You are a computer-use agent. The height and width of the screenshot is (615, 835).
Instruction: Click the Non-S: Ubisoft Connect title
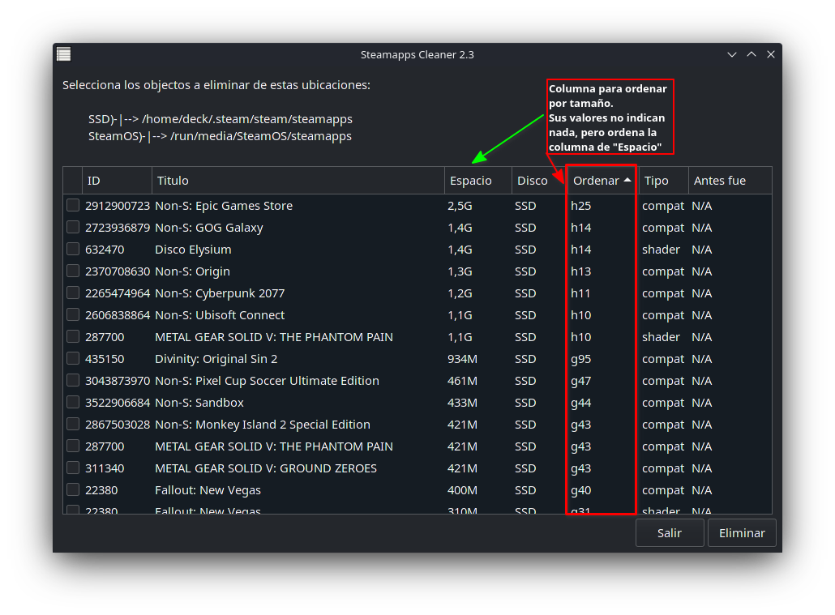(x=220, y=315)
